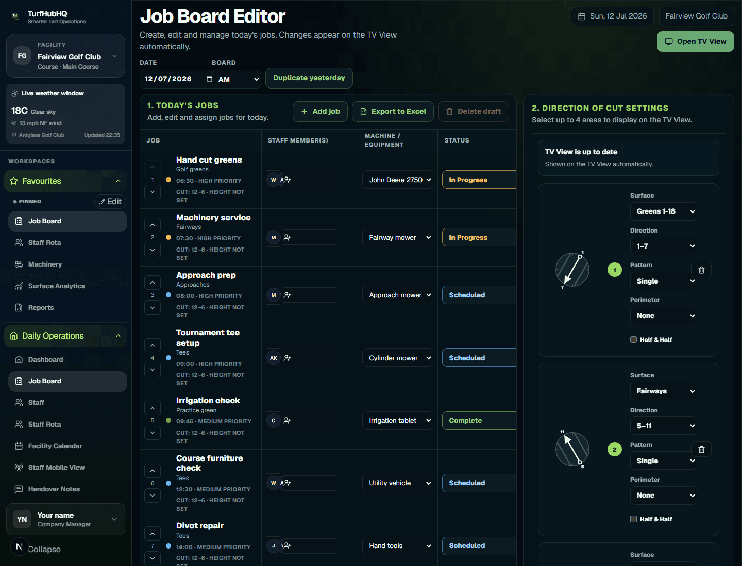
Task: Move Approach prep job down
Action: click(x=153, y=308)
